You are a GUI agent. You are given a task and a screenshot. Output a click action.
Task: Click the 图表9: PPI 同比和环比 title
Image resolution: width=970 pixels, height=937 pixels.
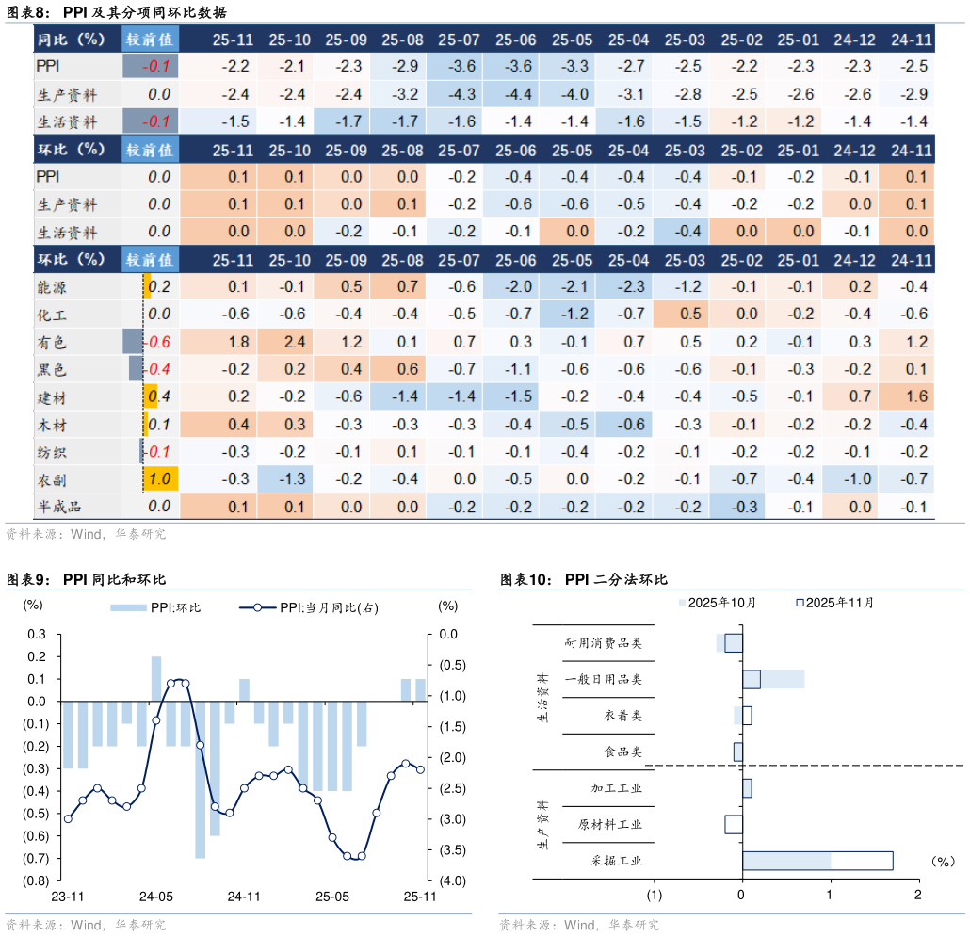pos(87,579)
